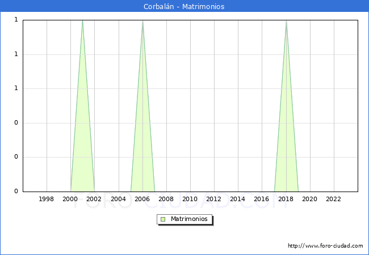Select the 2018 peak in the chart

point(286,21)
